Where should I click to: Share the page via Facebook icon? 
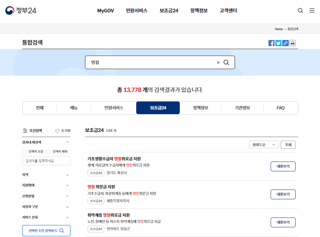[271, 43]
